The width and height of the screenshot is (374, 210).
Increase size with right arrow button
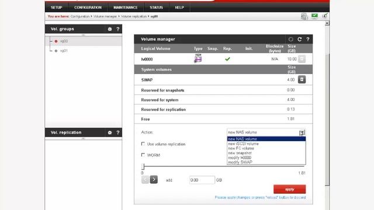pos(154,180)
